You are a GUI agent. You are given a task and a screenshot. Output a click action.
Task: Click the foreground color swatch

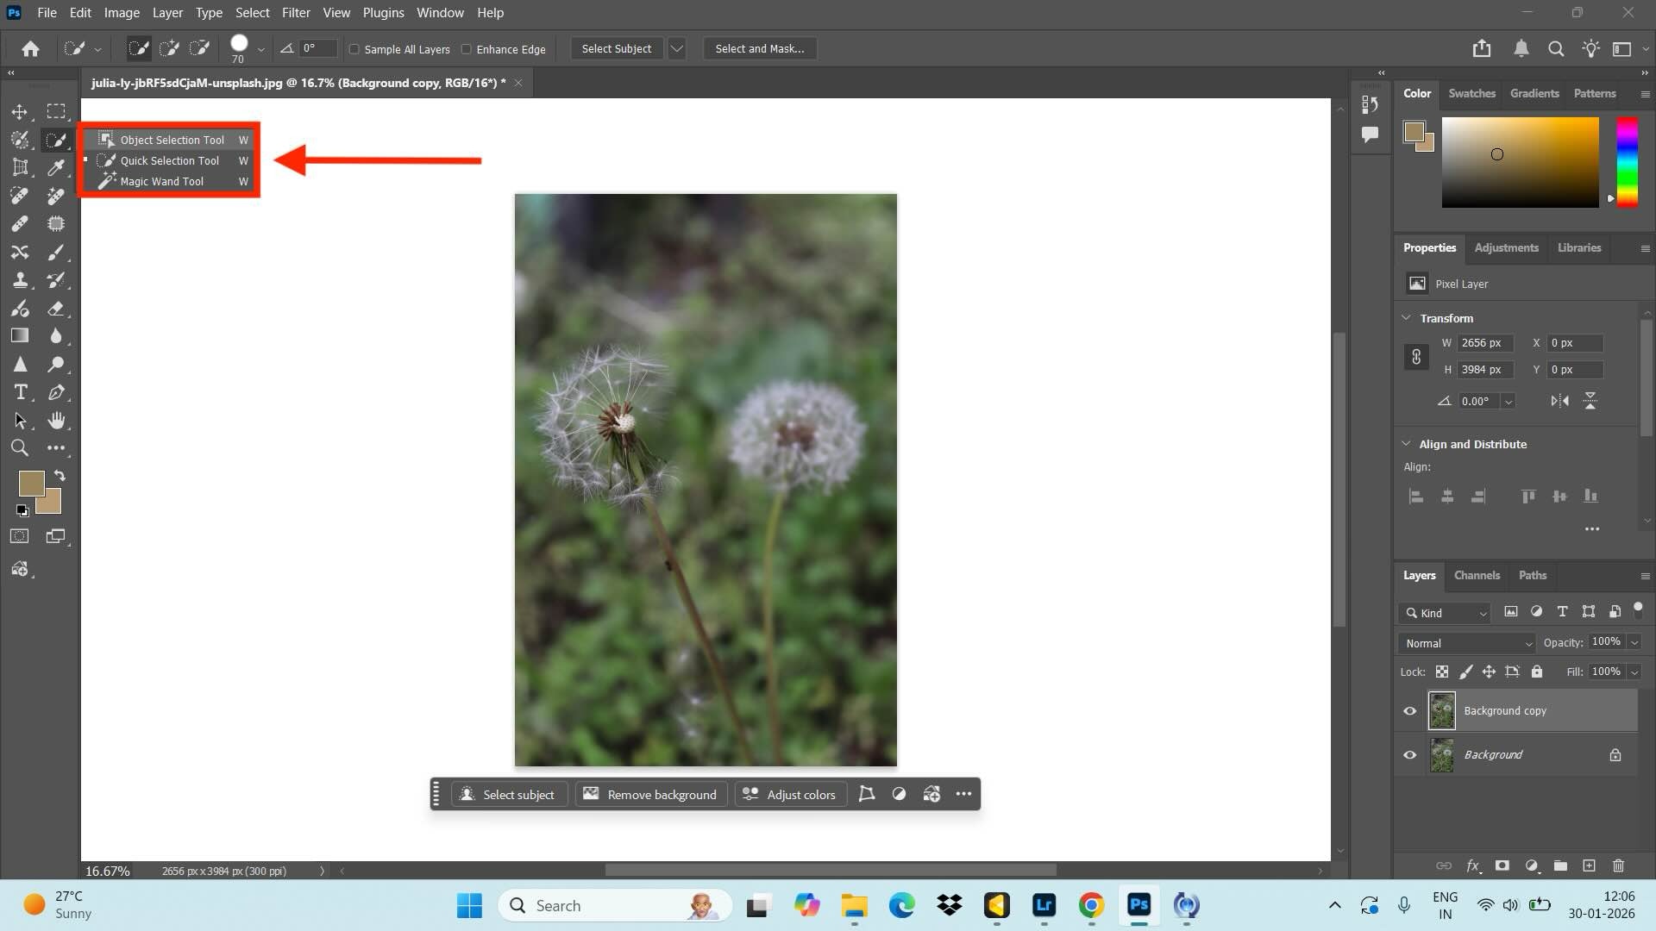(33, 484)
